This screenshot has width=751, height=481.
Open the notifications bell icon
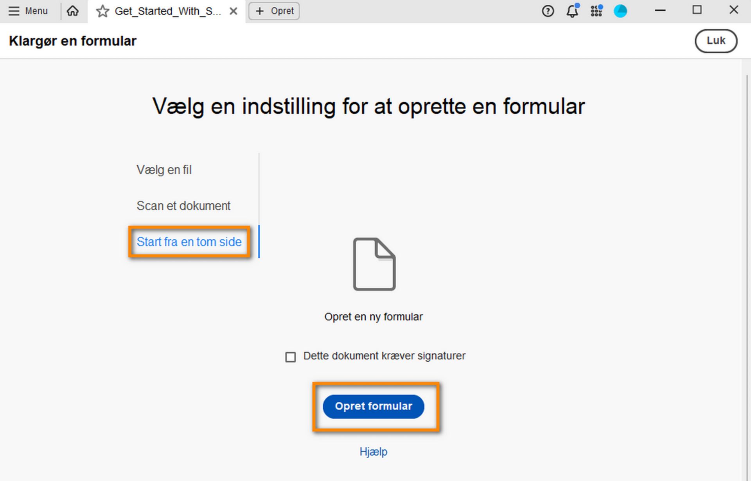coord(572,12)
